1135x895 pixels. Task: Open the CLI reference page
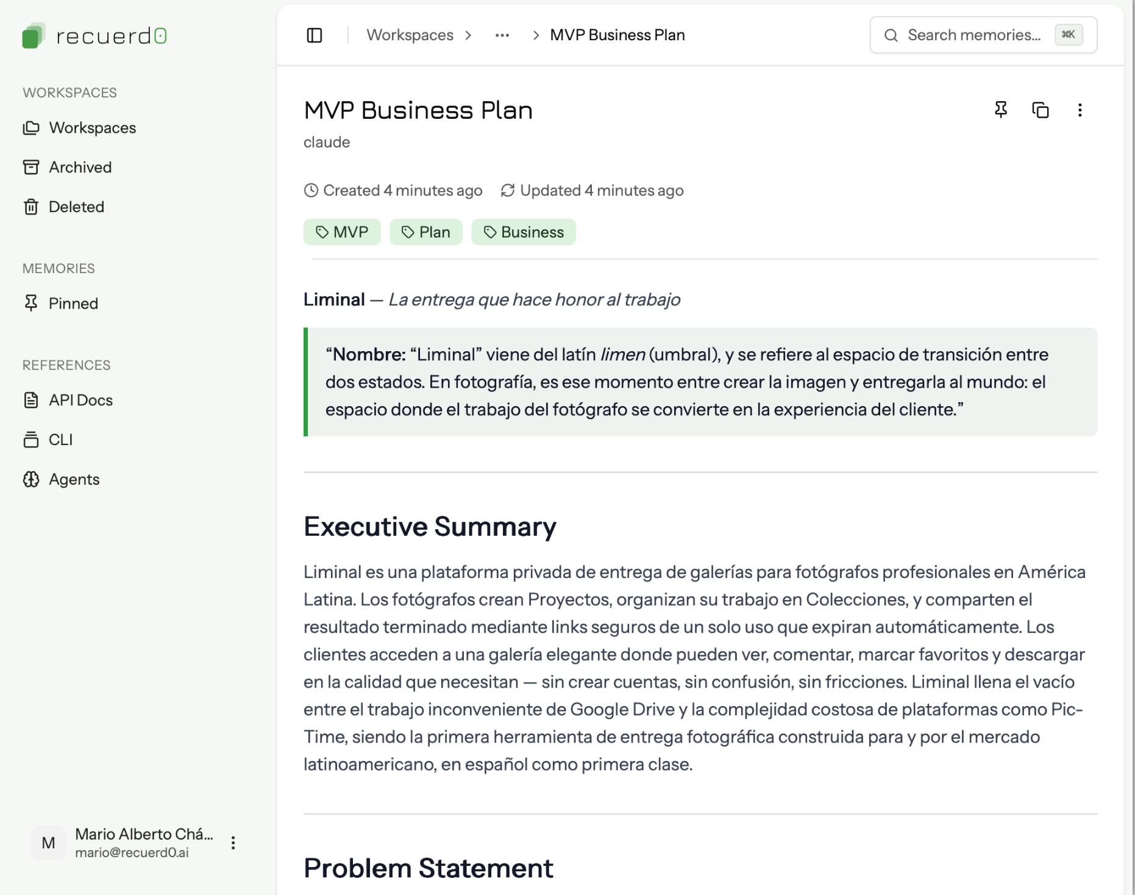point(60,440)
